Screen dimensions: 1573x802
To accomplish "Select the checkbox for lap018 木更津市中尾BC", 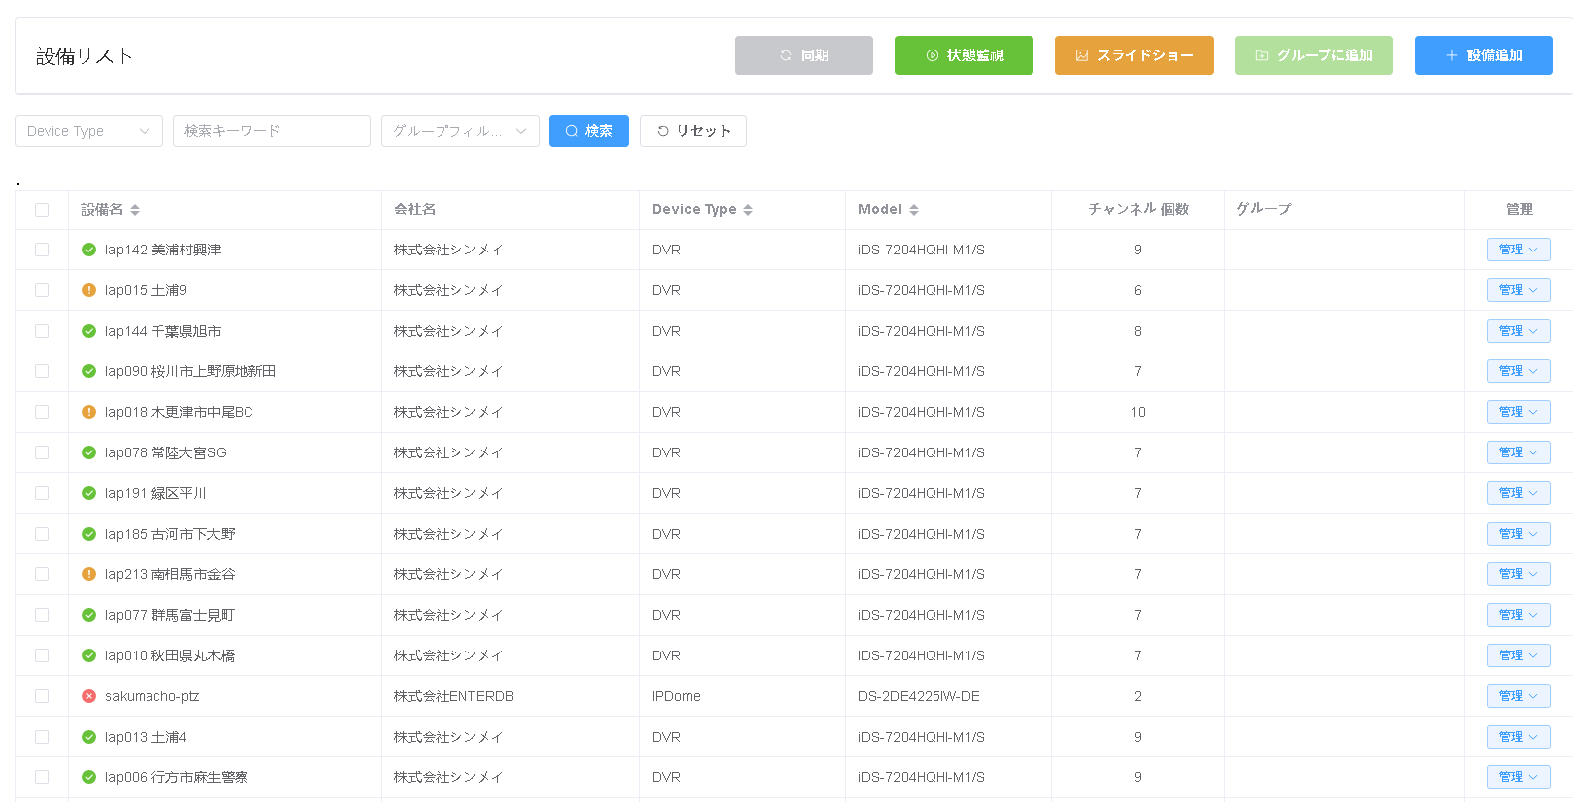I will (x=42, y=412).
